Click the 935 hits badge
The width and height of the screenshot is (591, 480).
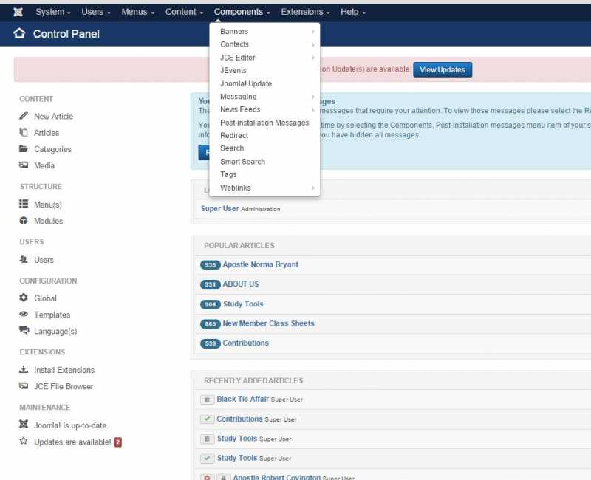[x=211, y=265]
